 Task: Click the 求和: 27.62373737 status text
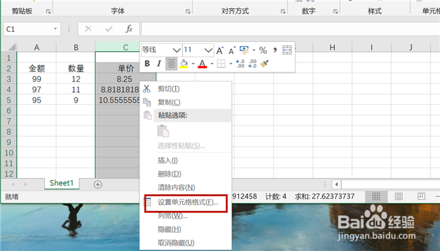(x=325, y=196)
